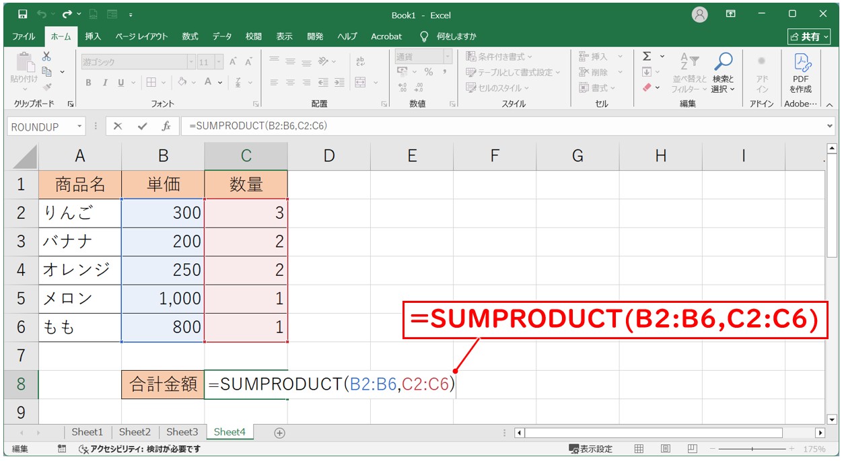This screenshot has width=842, height=461.
Task: Switch to the 数式 ribbon tab
Action: coord(190,36)
